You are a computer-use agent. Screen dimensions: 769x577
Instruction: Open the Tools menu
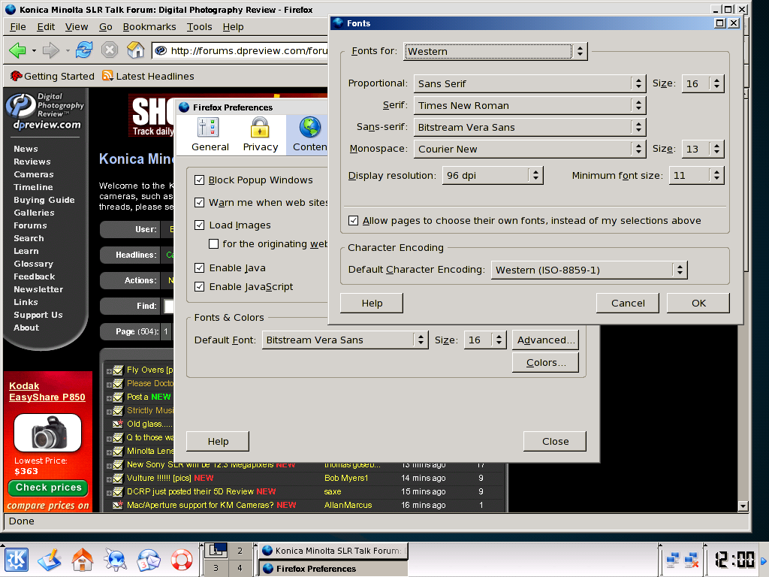(199, 27)
